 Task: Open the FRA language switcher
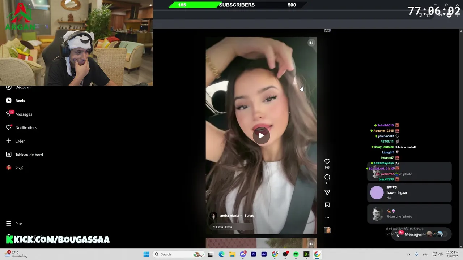point(426,254)
